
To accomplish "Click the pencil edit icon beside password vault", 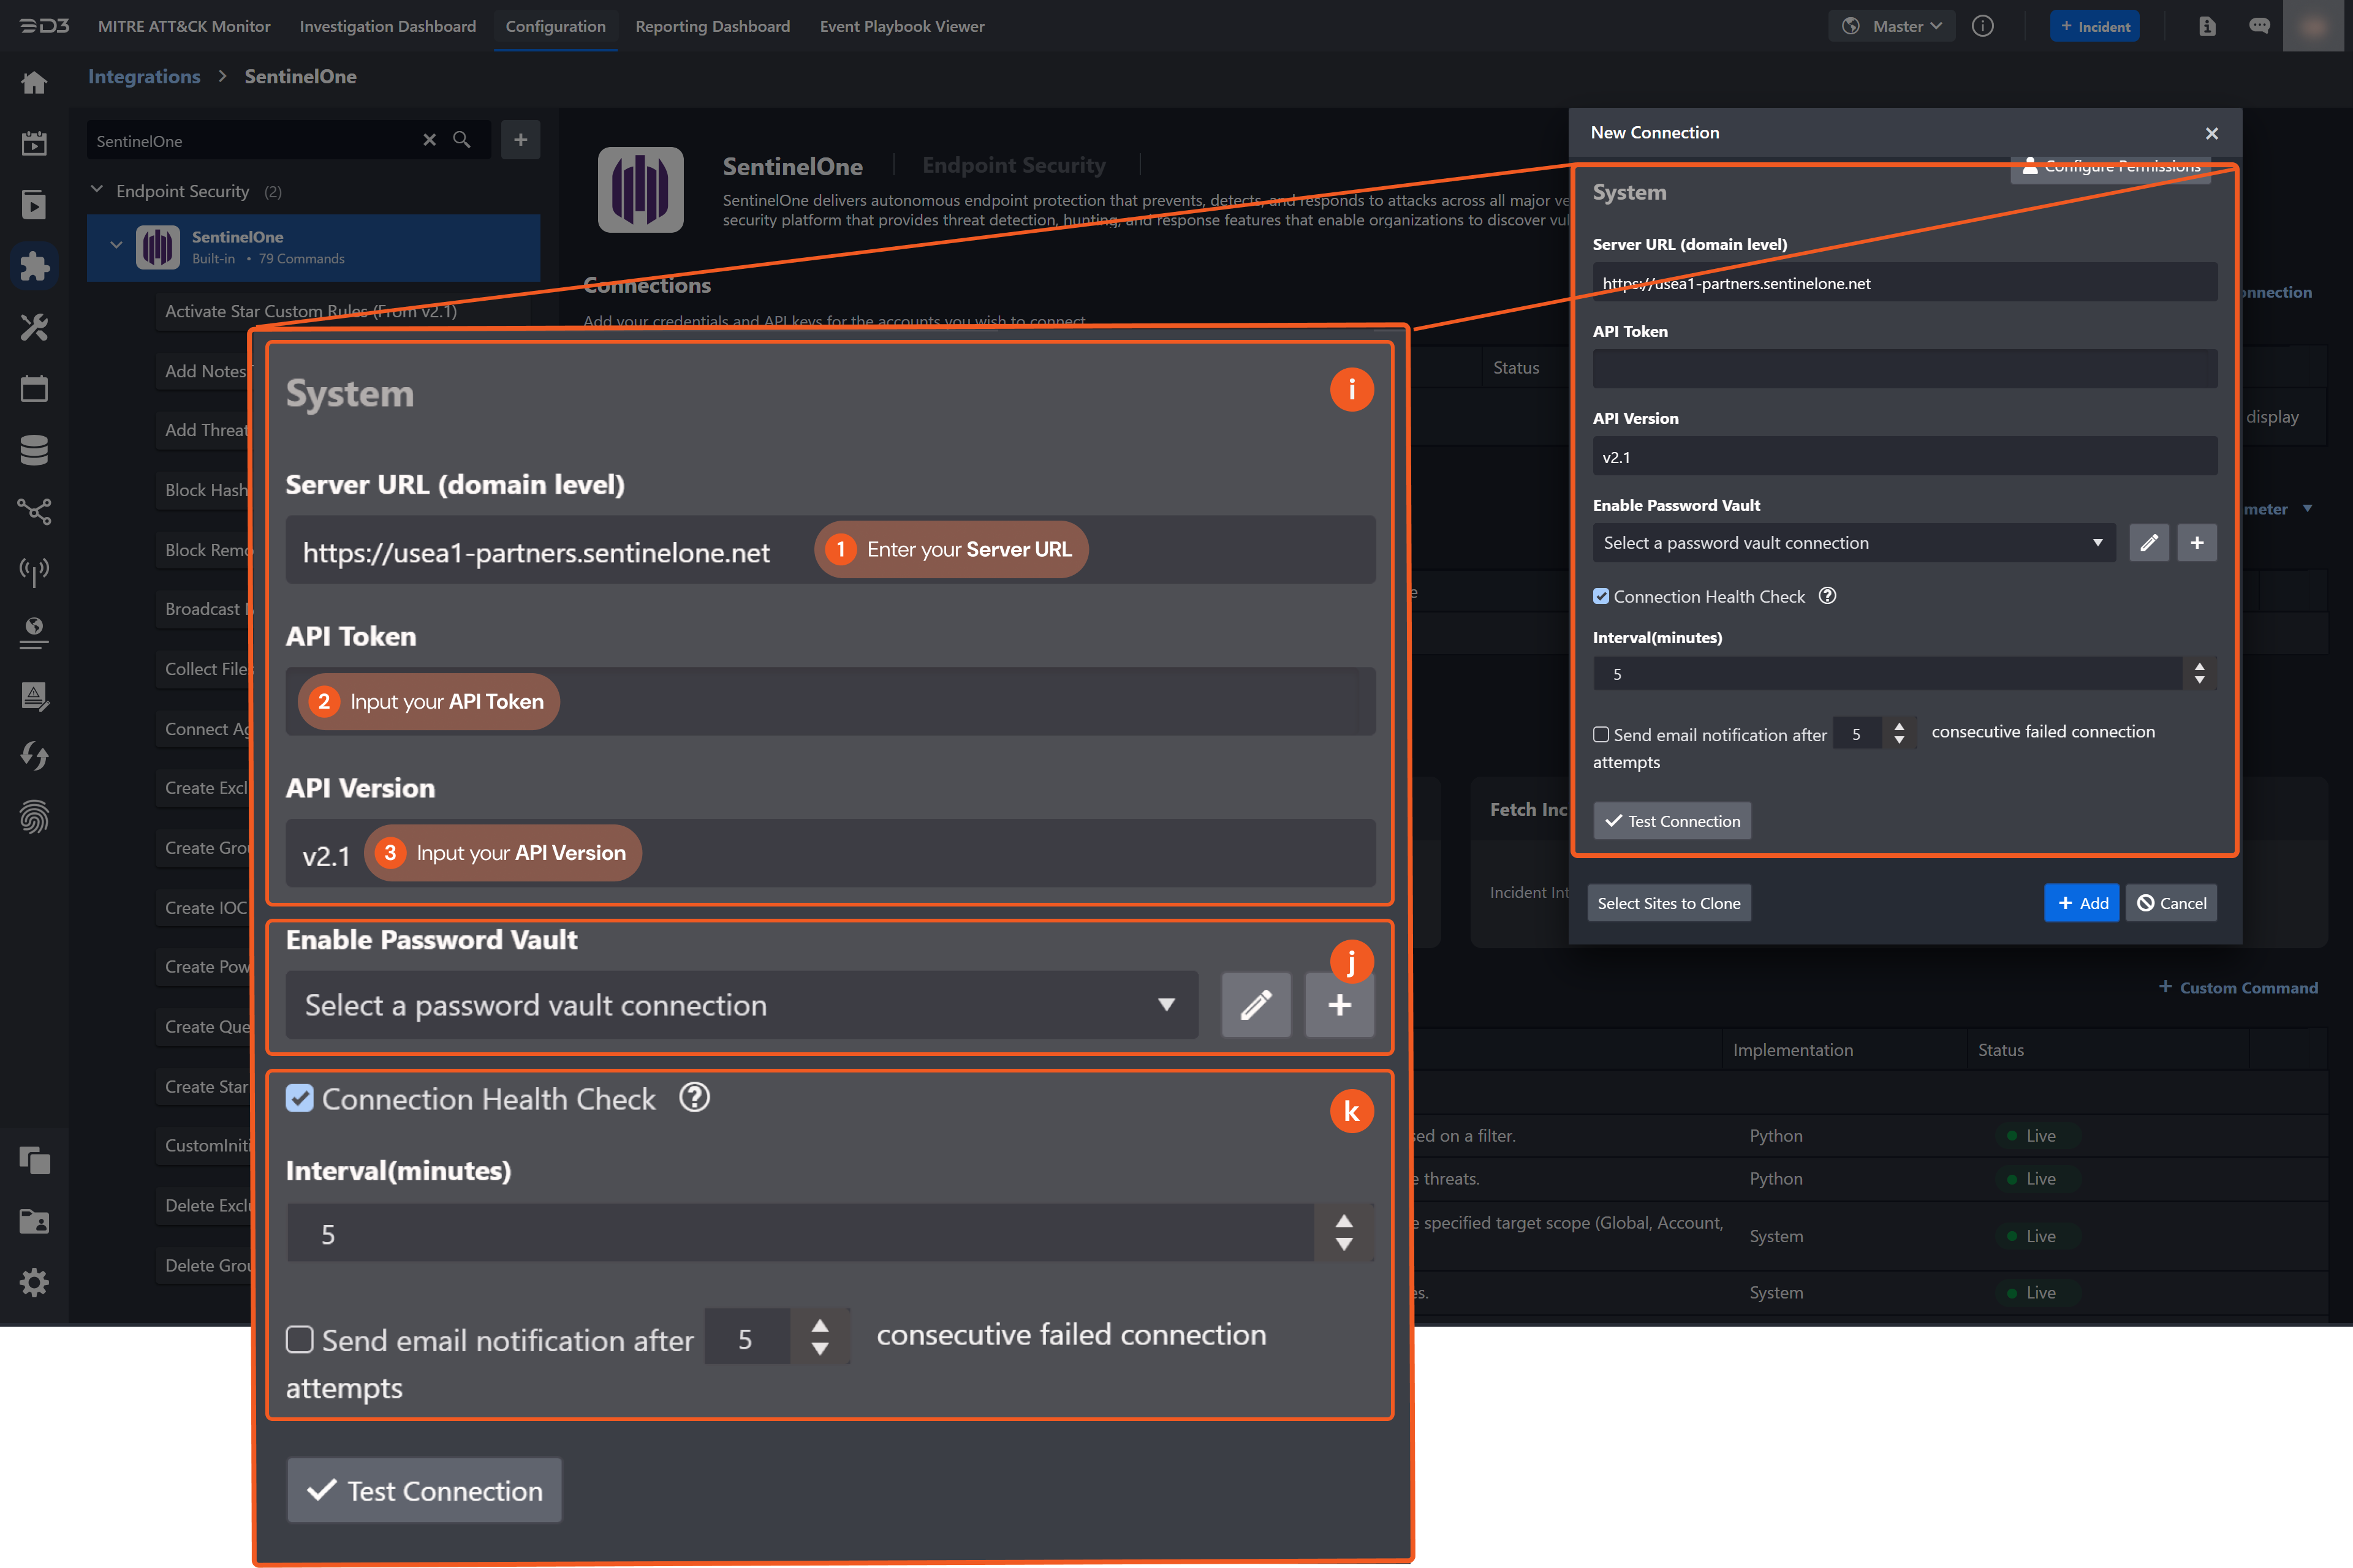I will coord(2148,543).
